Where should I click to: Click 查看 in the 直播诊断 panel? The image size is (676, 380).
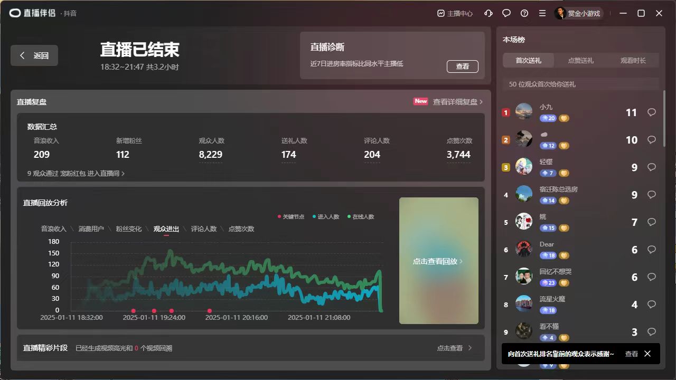pyautogui.click(x=463, y=66)
